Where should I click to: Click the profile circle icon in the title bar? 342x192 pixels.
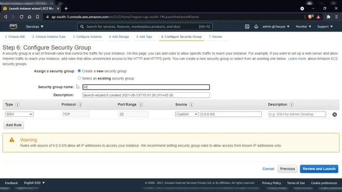[x=302, y=9]
